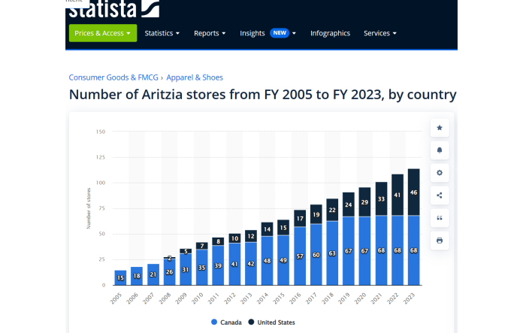Click the United States dark legend dot
Image resolution: width=523 pixels, height=333 pixels.
[251, 322]
